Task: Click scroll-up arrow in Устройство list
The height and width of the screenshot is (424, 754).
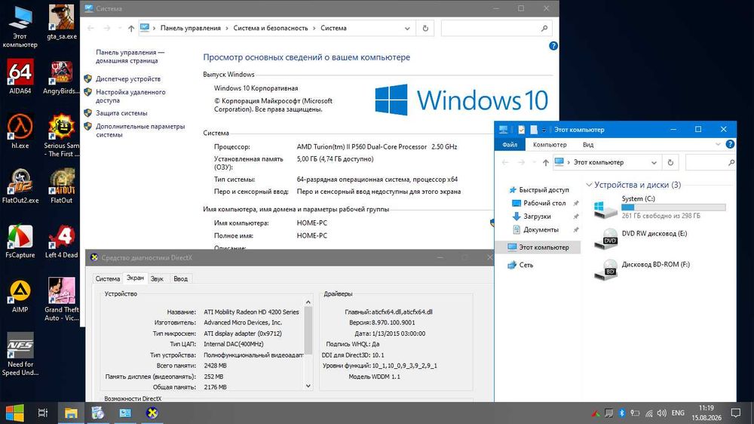Action: click(308, 303)
